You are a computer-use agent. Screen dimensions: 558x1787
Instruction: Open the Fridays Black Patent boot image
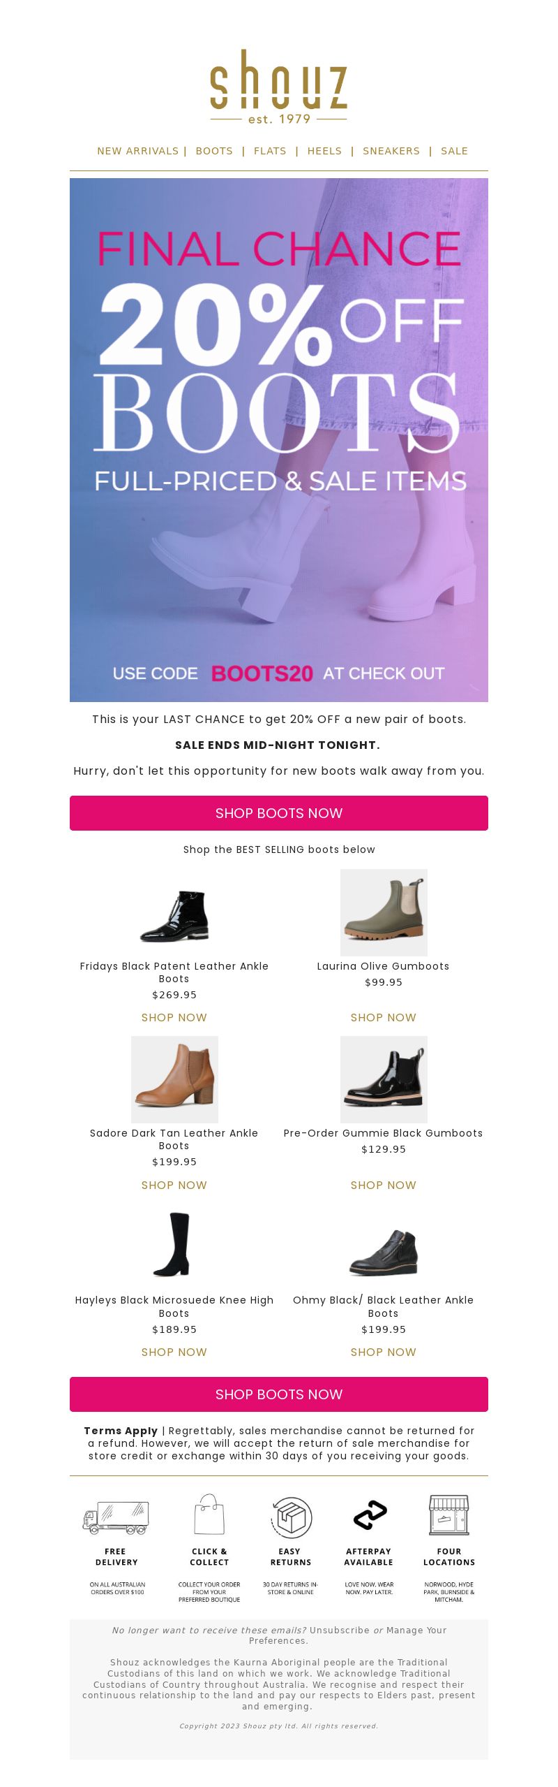[x=174, y=912]
